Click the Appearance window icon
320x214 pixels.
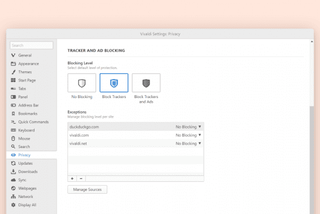click(x=13, y=64)
